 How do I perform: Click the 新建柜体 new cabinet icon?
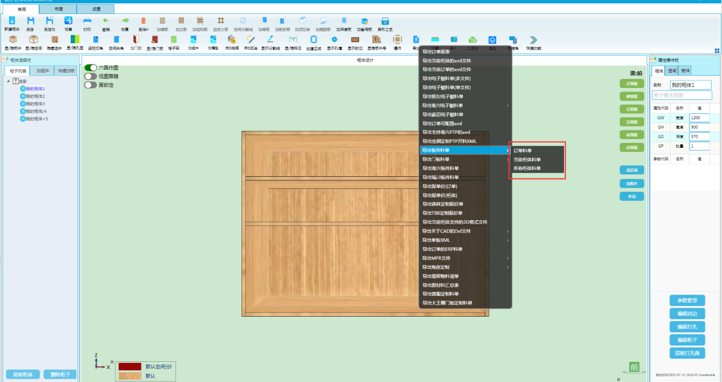coord(12,21)
